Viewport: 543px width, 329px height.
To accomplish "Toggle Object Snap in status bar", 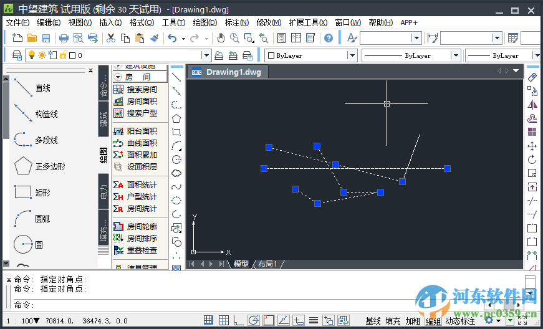I will (269, 320).
